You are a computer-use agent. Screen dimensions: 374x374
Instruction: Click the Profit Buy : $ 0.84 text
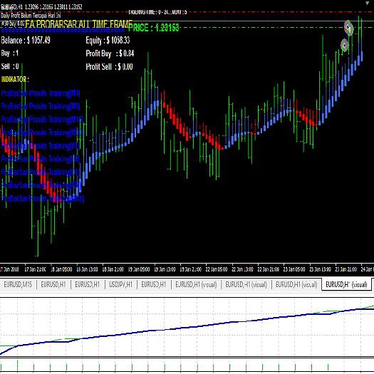pos(110,53)
